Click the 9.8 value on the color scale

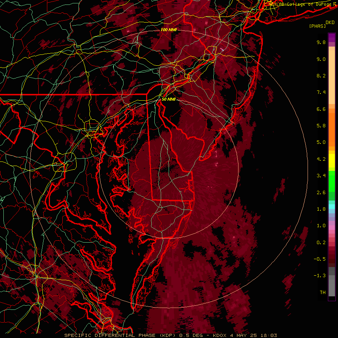pyautogui.click(x=321, y=42)
